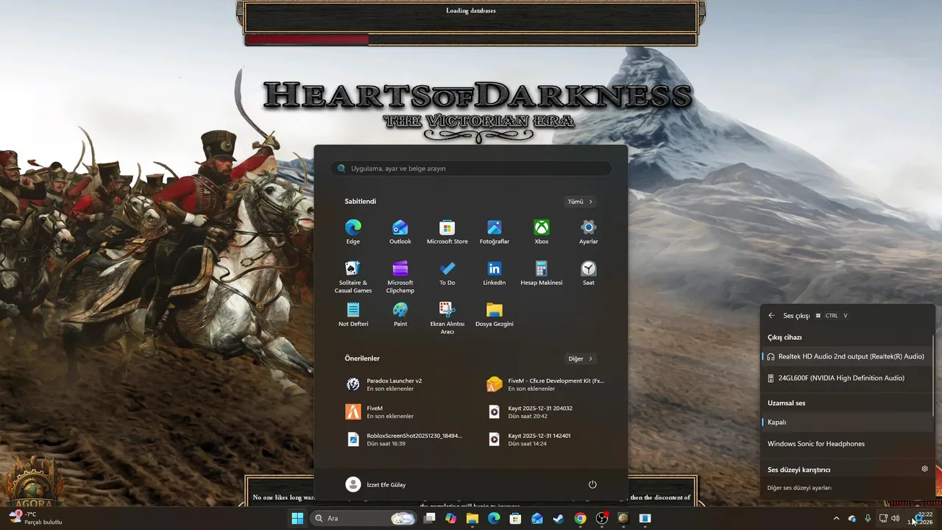942x530 pixels.
Task: Click the speaker volume tray icon
Action: [896, 518]
